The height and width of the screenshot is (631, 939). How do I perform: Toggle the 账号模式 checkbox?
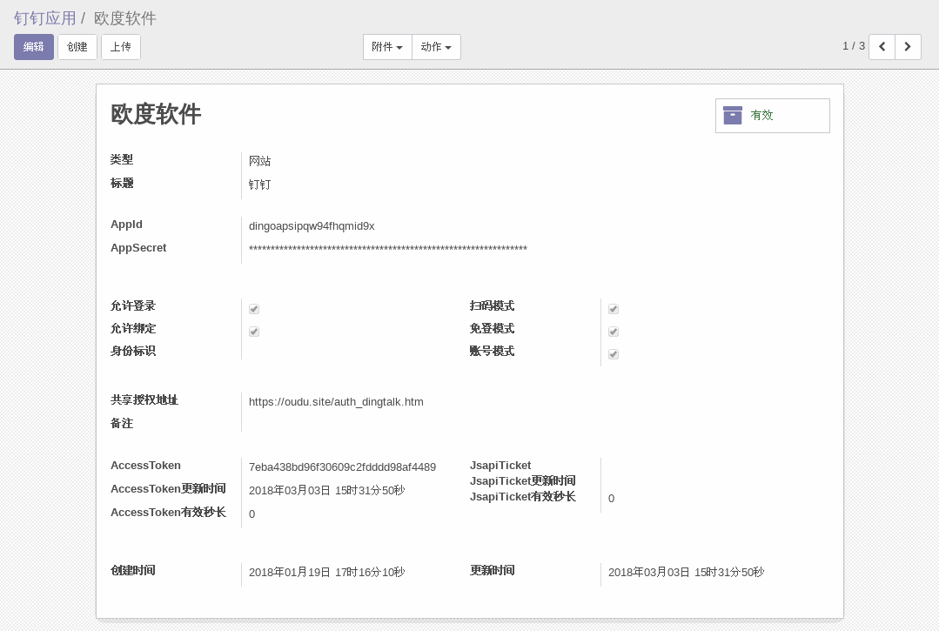pyautogui.click(x=614, y=354)
